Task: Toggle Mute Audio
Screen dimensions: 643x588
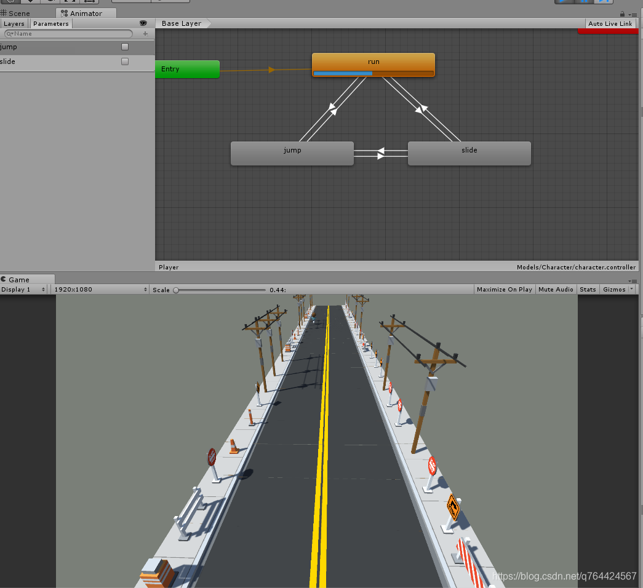Action: coord(556,290)
